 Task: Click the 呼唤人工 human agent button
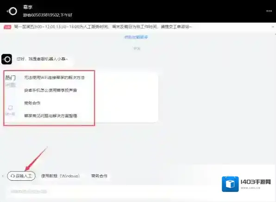click(21, 176)
